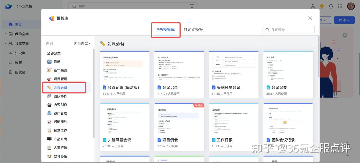Open the 所有类型 dropdown

[82, 43]
